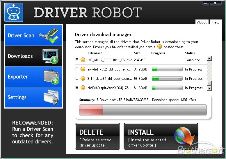Click the windows gear icon on Settings
Viewport: 226px width, 159px height.
click(51, 97)
